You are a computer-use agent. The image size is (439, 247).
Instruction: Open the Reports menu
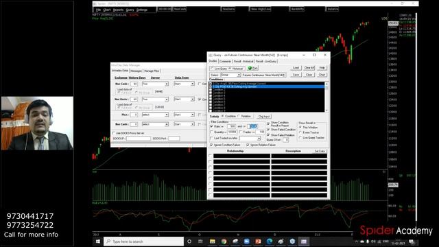(118, 10)
